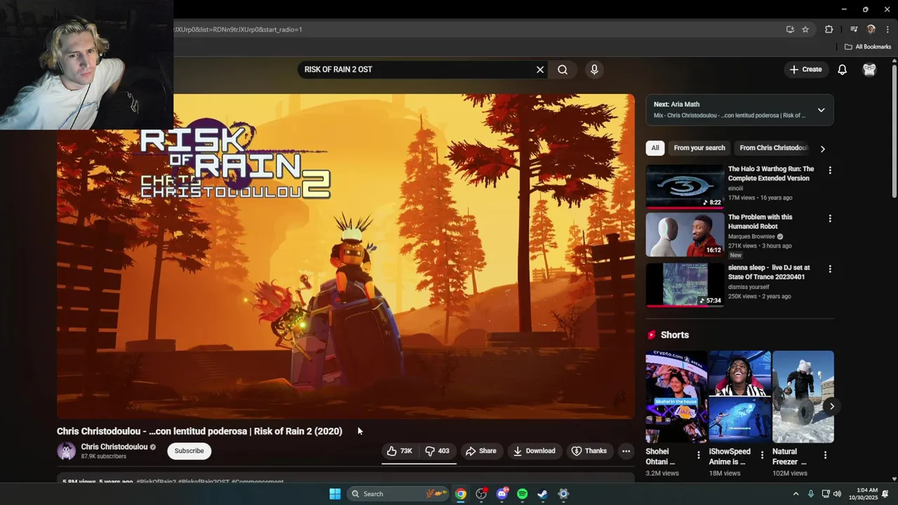The image size is (898, 505).
Task: Open options for IShowSpeed Anime short
Action: [x=762, y=455]
